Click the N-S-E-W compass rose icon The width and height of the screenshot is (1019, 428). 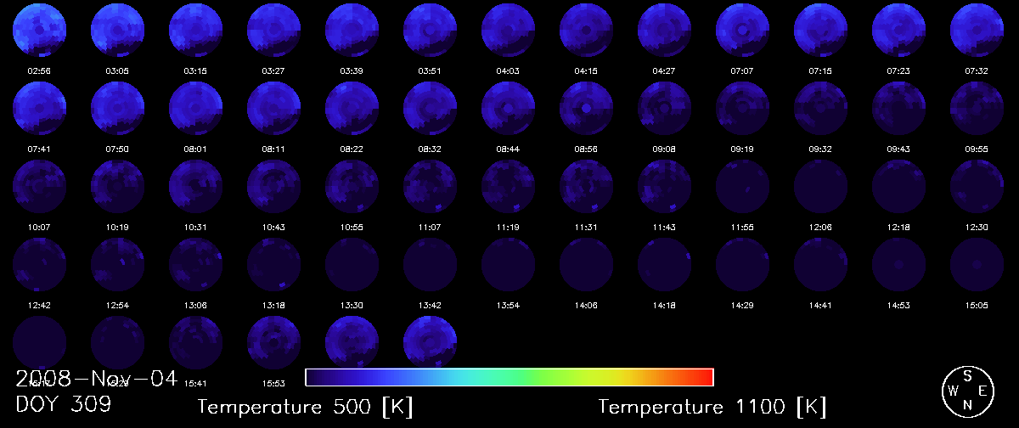point(968,391)
